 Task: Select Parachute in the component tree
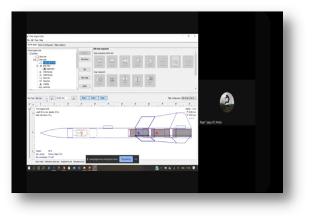[x=47, y=81]
